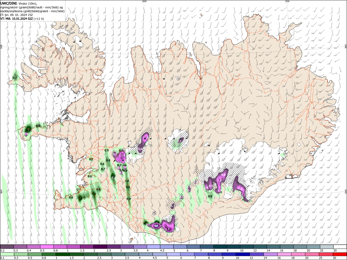Viewport: 347px width, 260px height.
Task: Click the '0.2' label on the upper scale
Action: click(x=2, y=251)
